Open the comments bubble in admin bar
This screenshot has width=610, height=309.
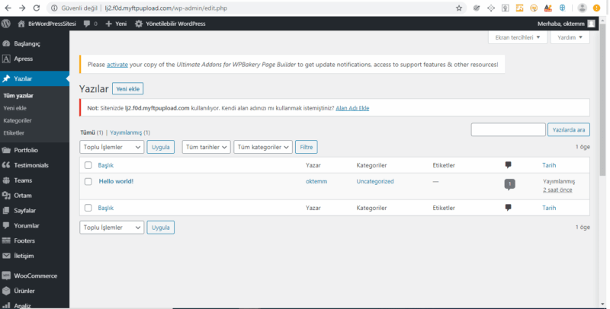89,24
